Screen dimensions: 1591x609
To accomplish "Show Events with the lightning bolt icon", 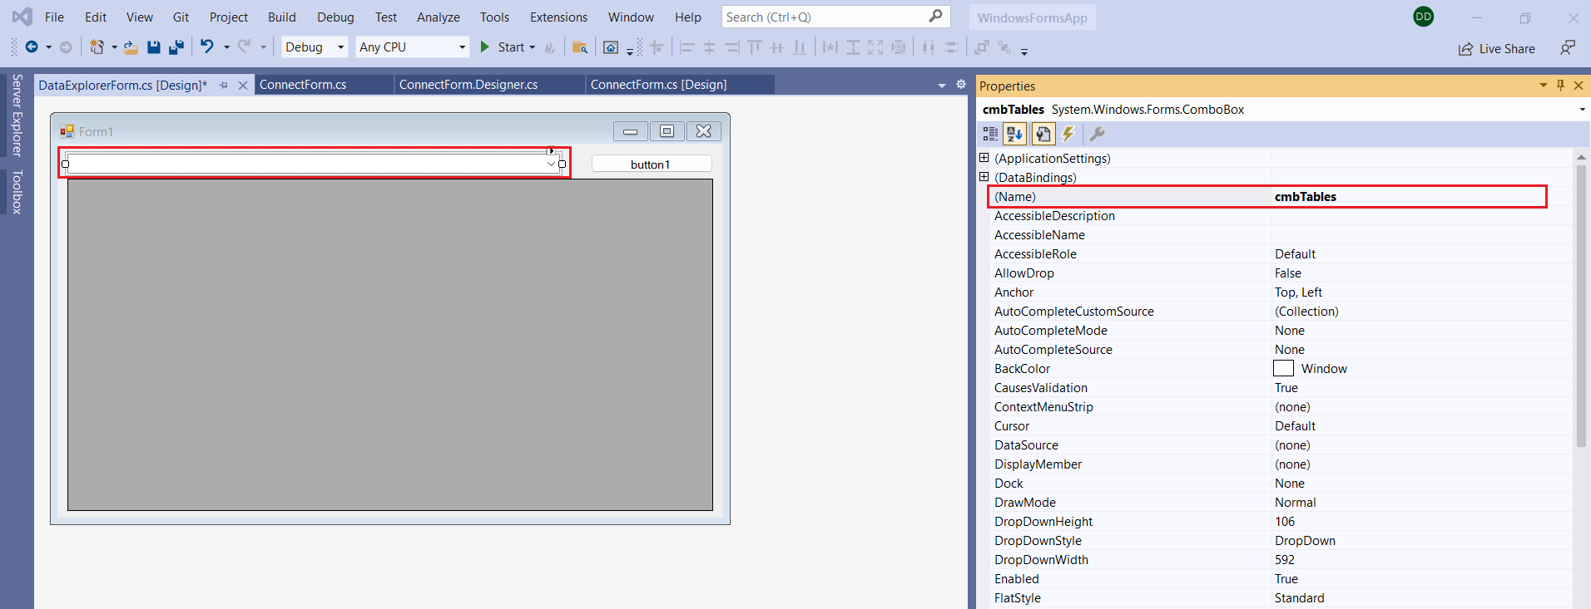I will 1068,134.
